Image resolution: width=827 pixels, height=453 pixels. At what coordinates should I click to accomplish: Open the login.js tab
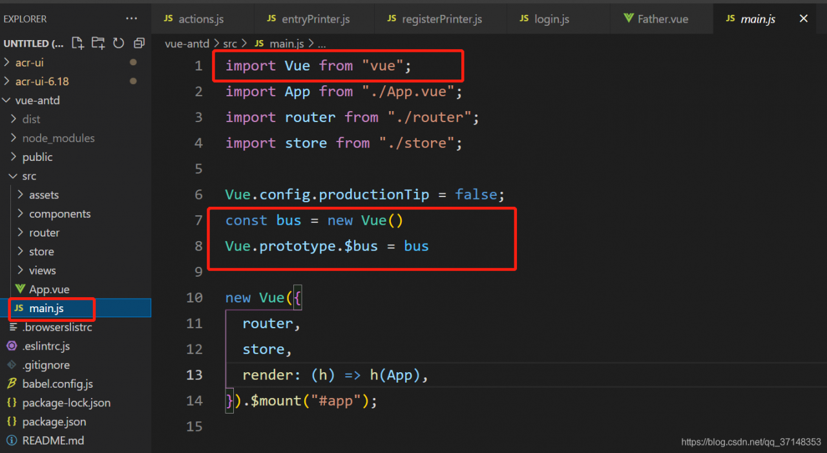click(551, 19)
